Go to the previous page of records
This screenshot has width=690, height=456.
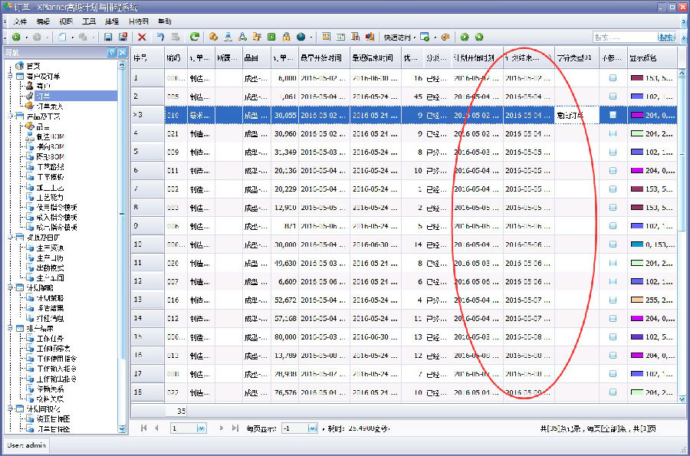(156, 428)
